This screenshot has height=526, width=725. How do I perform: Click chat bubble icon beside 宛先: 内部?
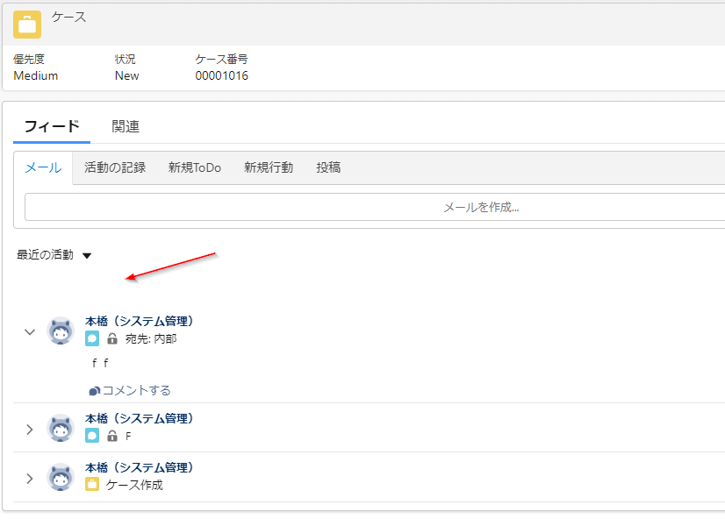(x=92, y=339)
